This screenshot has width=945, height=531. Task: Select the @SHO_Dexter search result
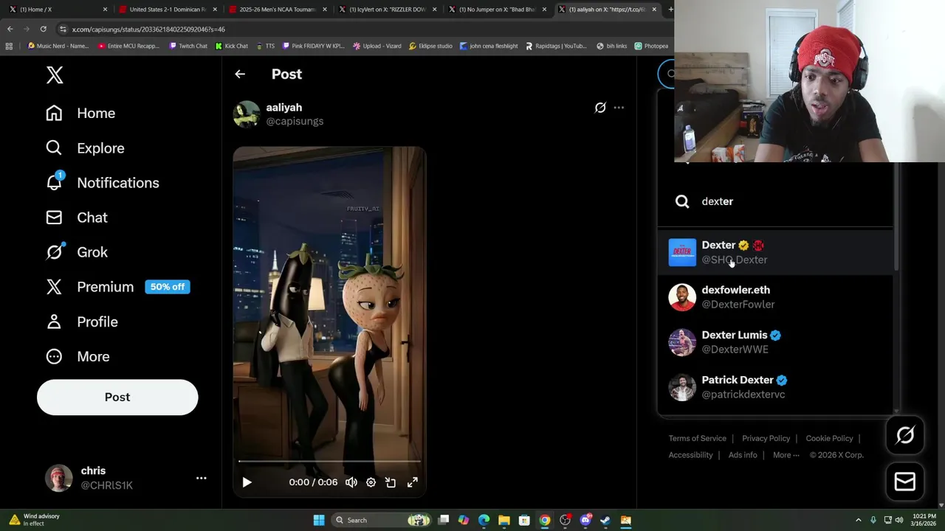click(x=775, y=252)
